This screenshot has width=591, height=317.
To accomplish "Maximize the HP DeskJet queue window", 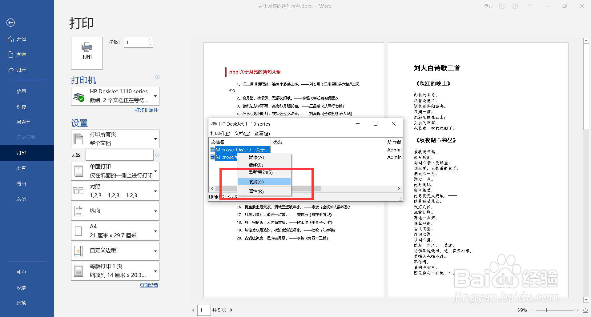I will coord(375,124).
